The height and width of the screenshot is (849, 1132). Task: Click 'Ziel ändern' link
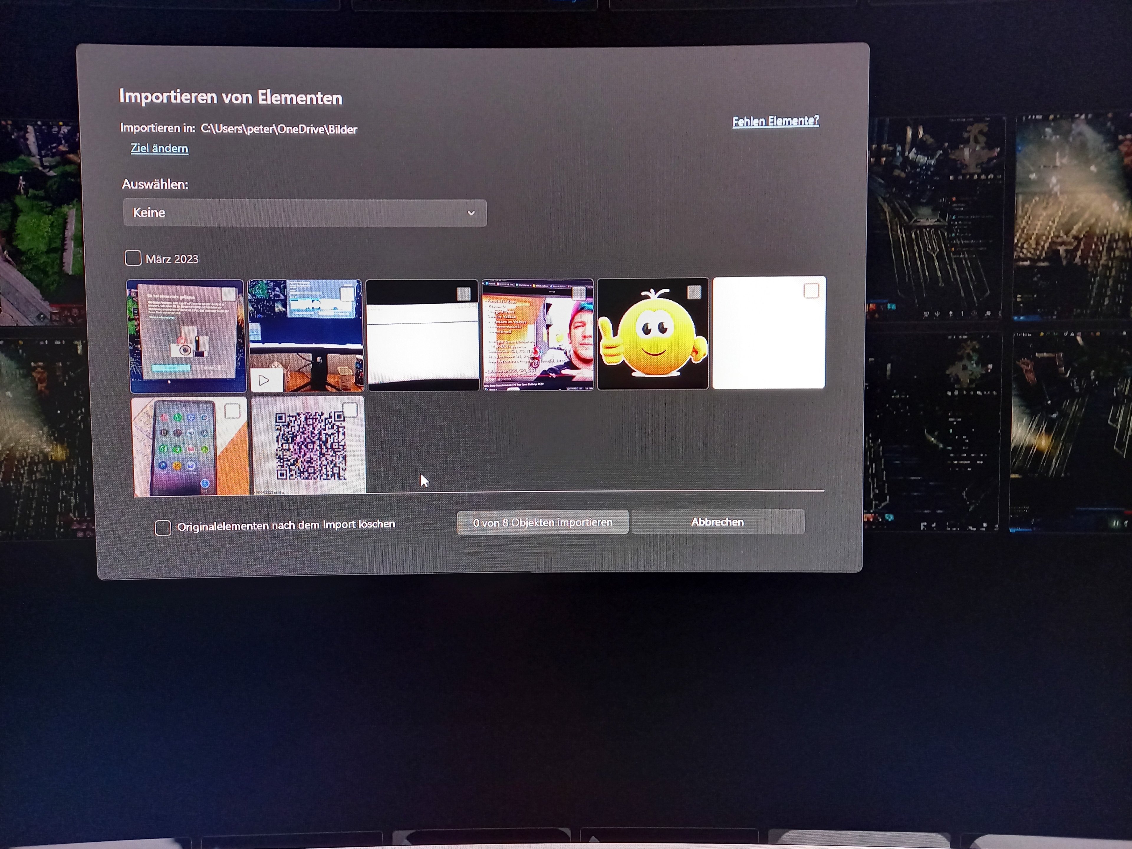click(x=159, y=148)
